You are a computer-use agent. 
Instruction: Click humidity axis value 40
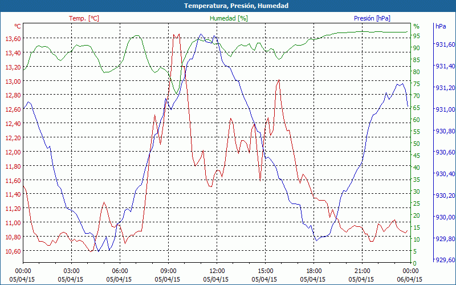pos(417,168)
